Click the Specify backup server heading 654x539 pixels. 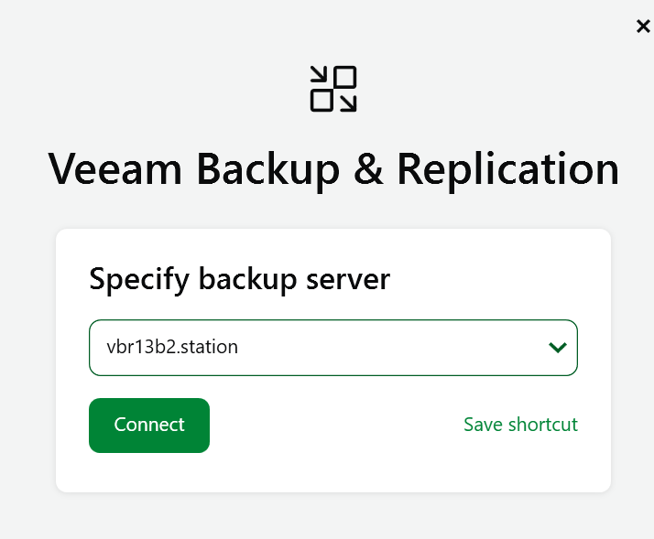(240, 278)
